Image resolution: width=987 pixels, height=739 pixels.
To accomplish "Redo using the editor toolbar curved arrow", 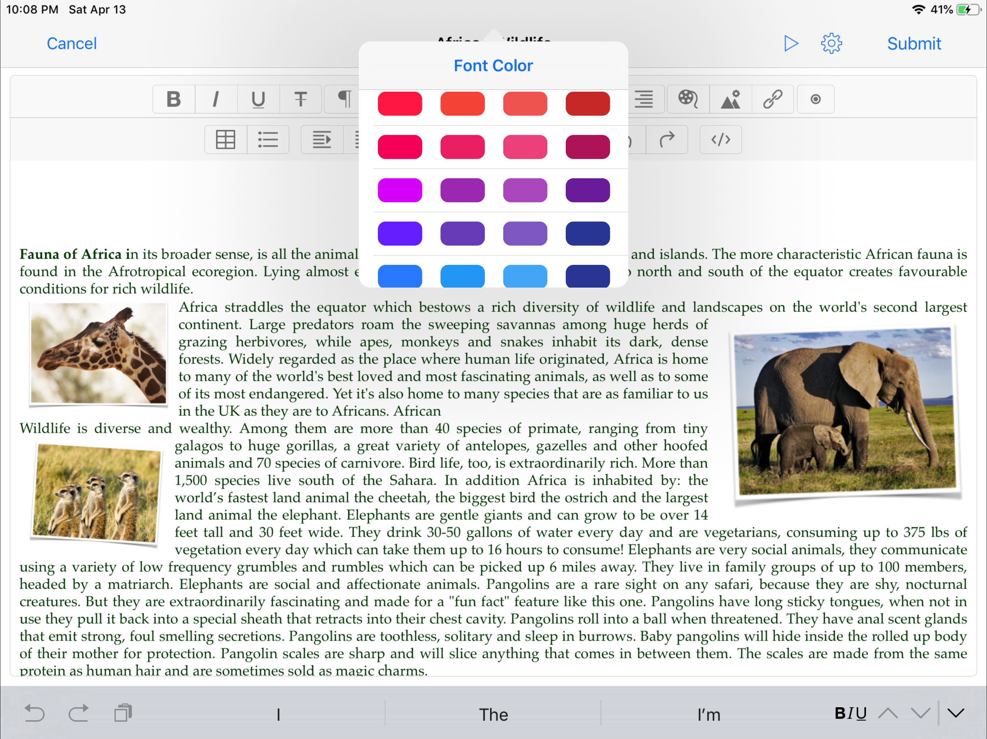I will coord(667,140).
